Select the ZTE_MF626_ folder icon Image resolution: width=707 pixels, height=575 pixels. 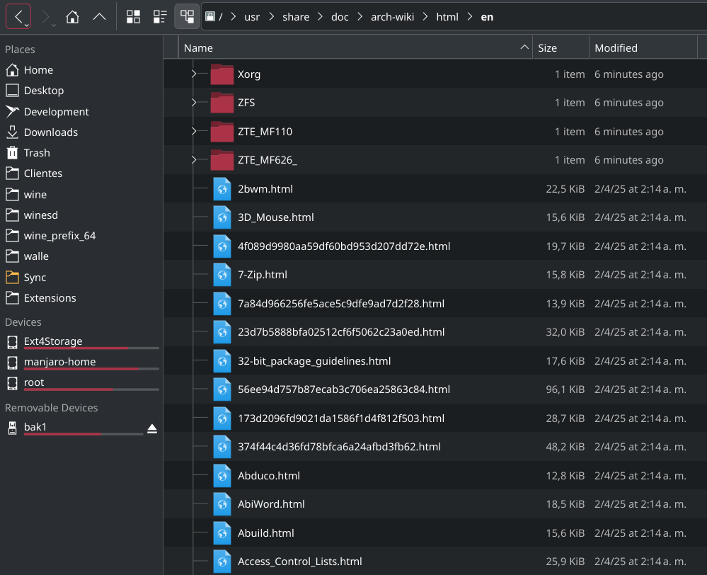pos(222,160)
